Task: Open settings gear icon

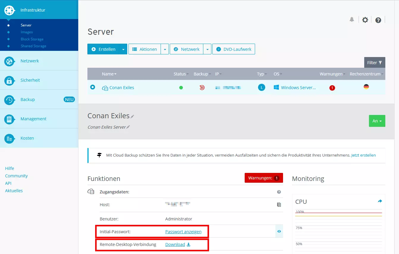Action: tap(365, 20)
